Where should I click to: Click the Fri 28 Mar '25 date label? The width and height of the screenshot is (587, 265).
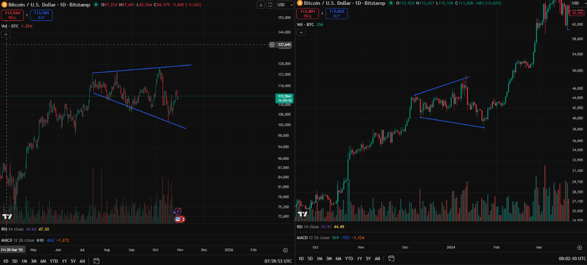click(12, 250)
